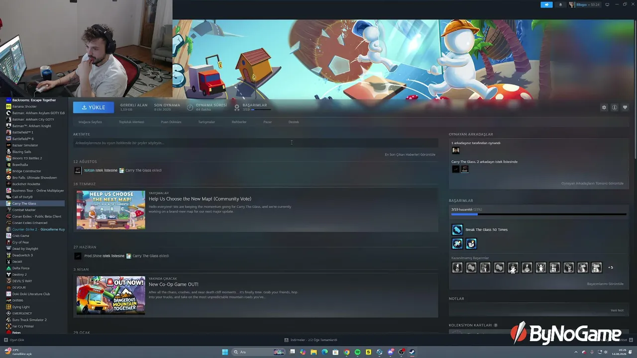Open the first wishlist friend's avatar

455,169
